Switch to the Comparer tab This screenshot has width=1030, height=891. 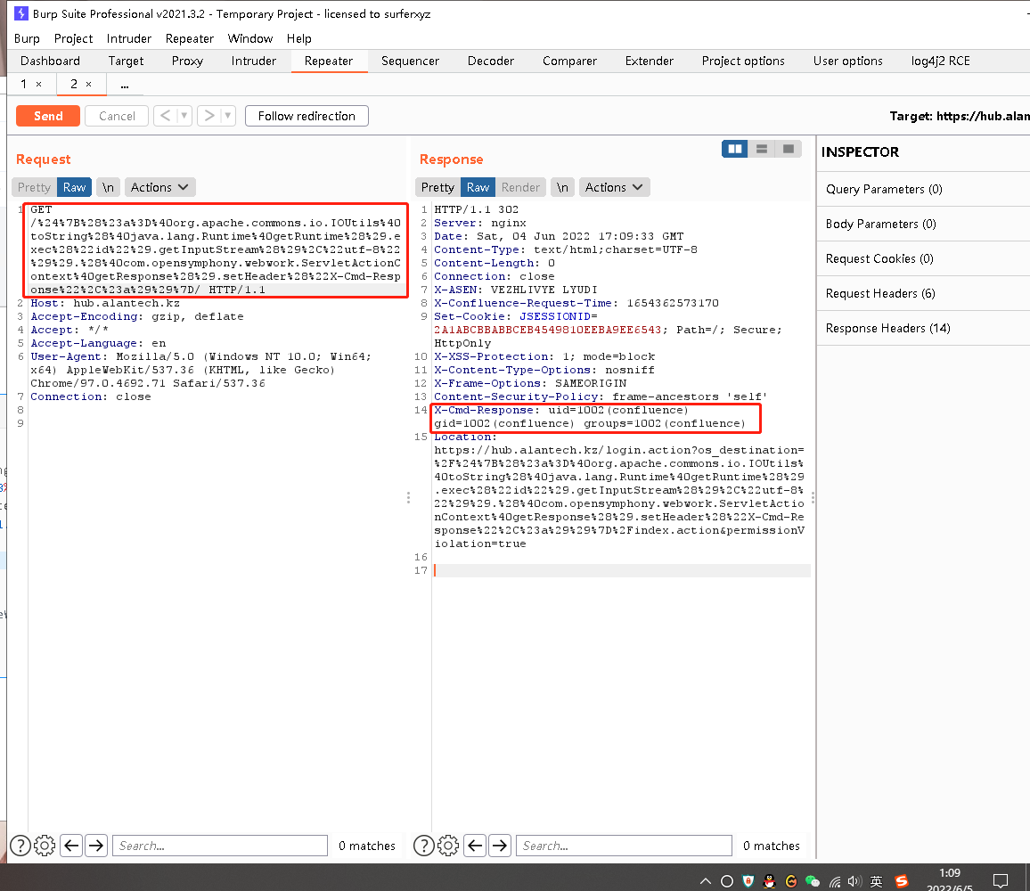coord(569,61)
